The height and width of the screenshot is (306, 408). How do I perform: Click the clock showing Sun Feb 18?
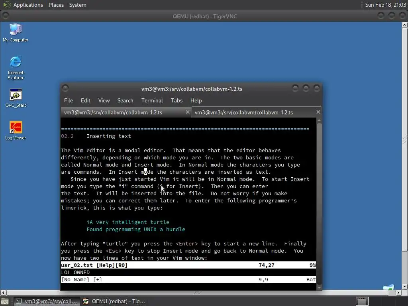click(x=385, y=5)
